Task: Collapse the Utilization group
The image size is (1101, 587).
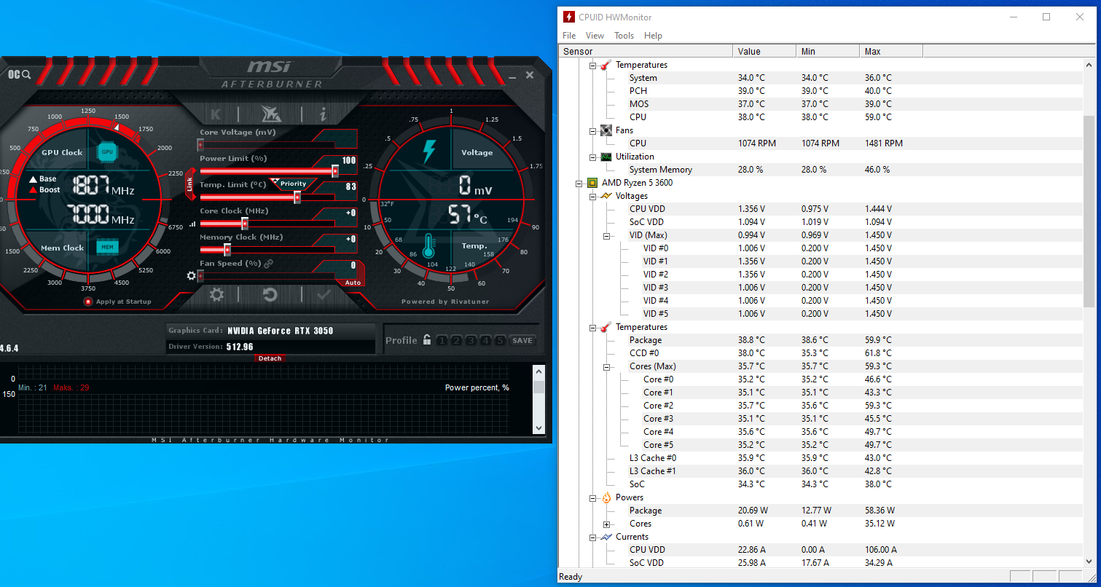Action: coord(592,157)
